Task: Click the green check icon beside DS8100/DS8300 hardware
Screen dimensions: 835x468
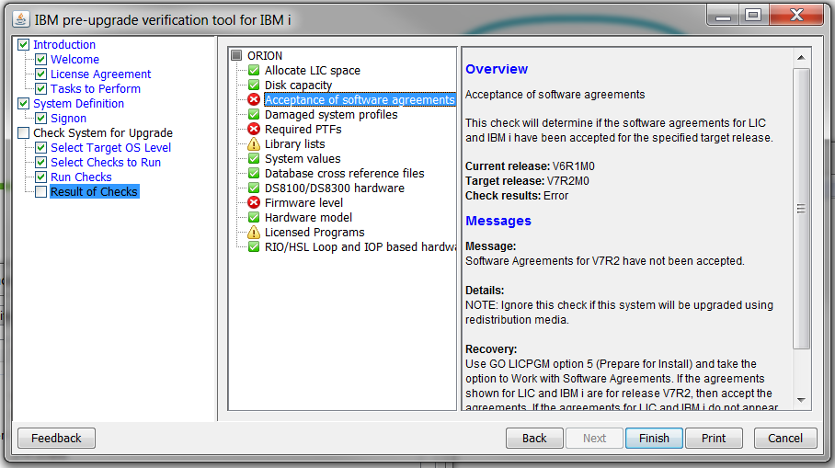Action: pos(254,188)
